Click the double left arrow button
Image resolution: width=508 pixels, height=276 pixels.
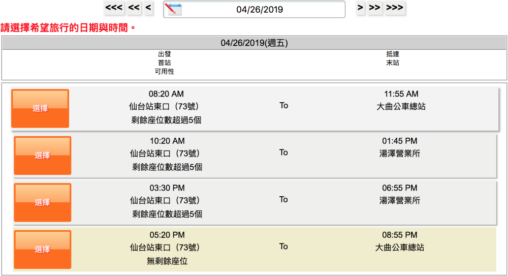[134, 8]
